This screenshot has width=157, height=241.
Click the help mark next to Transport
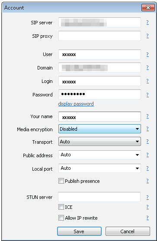[x=147, y=142]
